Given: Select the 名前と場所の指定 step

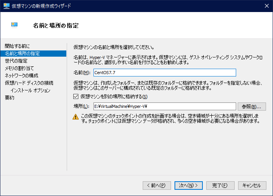Looking at the screenshot, I should (33, 54).
